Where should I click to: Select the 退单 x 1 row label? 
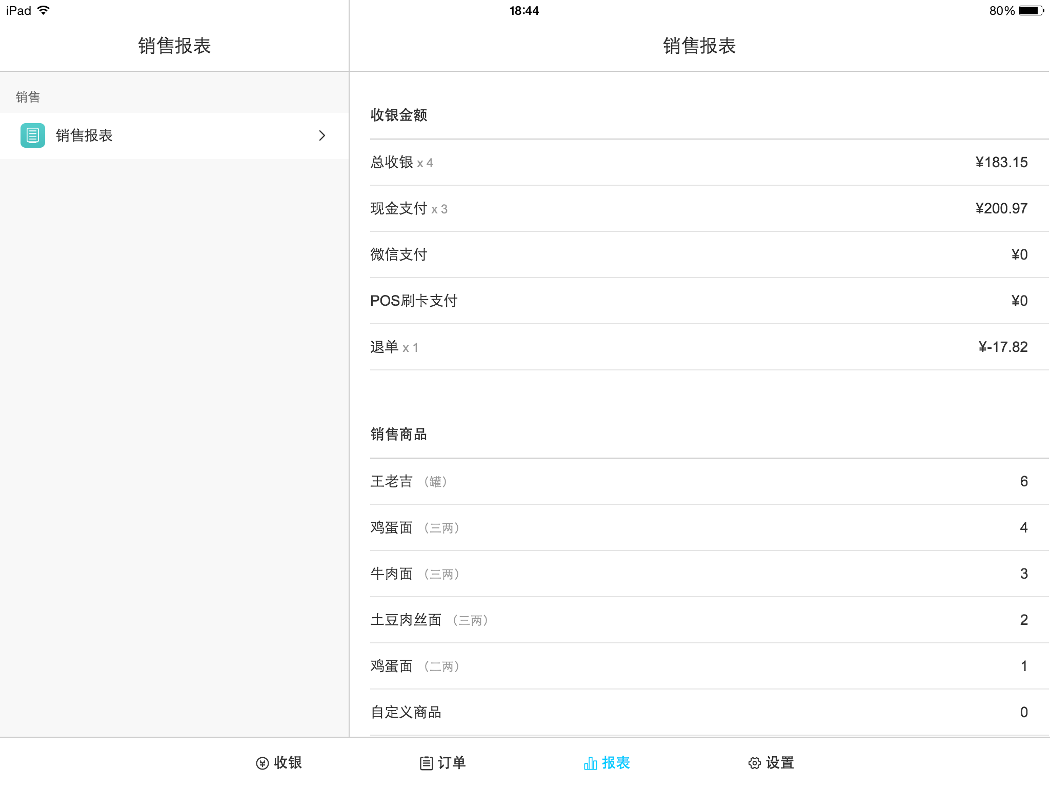(394, 347)
